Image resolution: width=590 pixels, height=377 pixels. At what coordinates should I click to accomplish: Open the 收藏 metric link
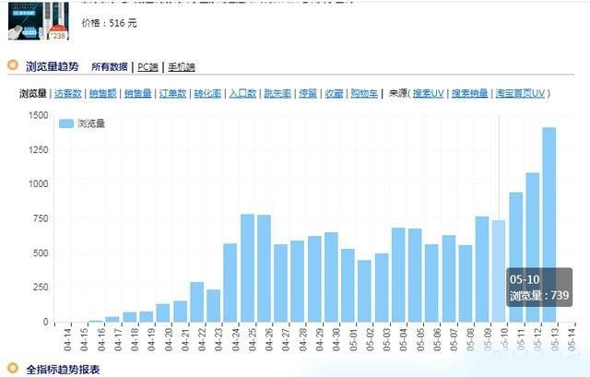[334, 93]
